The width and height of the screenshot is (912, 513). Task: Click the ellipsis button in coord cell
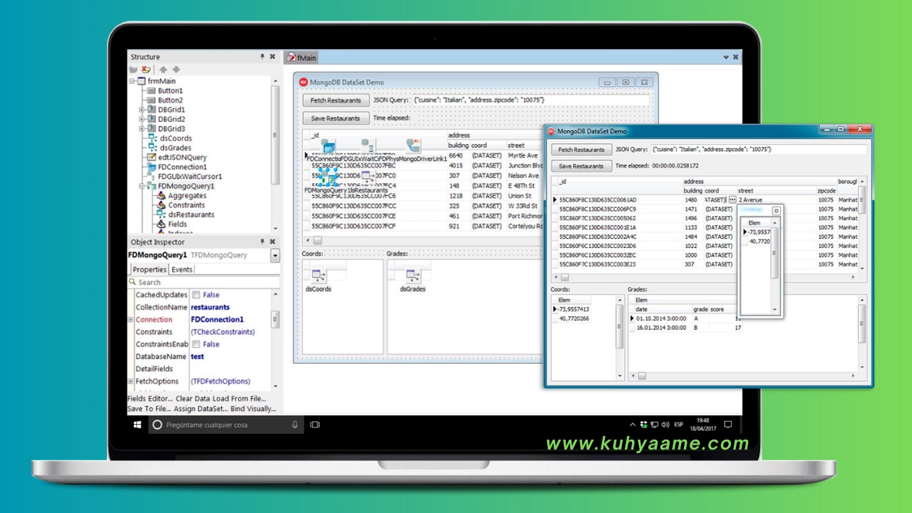click(732, 200)
